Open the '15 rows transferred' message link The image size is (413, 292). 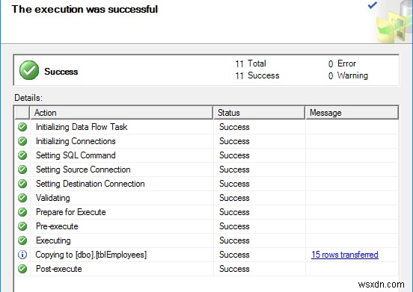click(344, 255)
